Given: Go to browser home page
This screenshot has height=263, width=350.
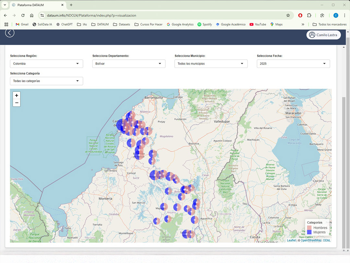Looking at the screenshot, I should 31,15.
